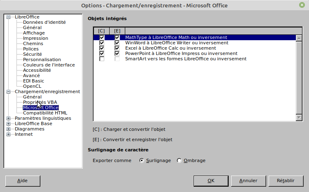Select Couleurs de l'interface
The image size is (309, 192).
[49, 65]
